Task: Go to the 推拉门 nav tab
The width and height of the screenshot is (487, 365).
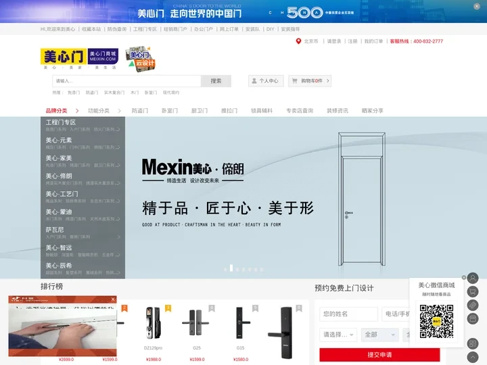Action: click(229, 111)
